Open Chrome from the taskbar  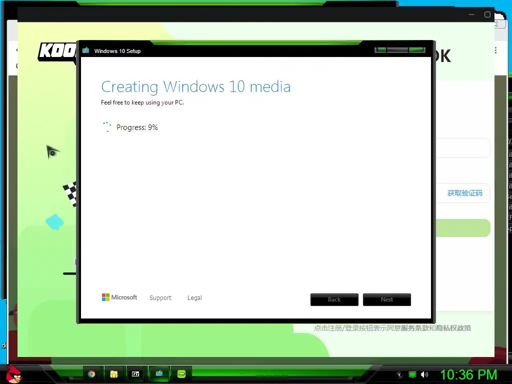click(91, 374)
